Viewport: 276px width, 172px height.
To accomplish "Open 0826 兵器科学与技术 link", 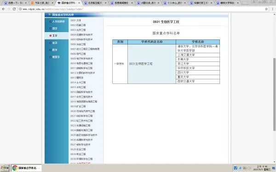I will point(81,140).
